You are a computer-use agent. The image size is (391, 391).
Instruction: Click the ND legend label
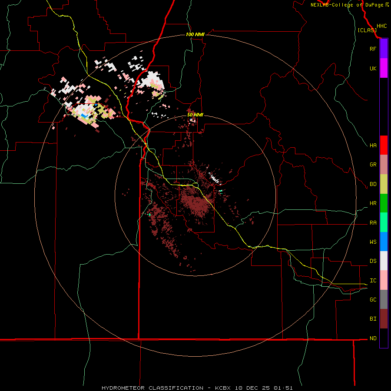[373, 338]
